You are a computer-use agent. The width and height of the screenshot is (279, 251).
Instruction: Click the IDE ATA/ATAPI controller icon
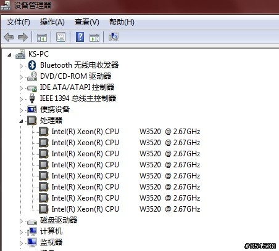[32, 88]
